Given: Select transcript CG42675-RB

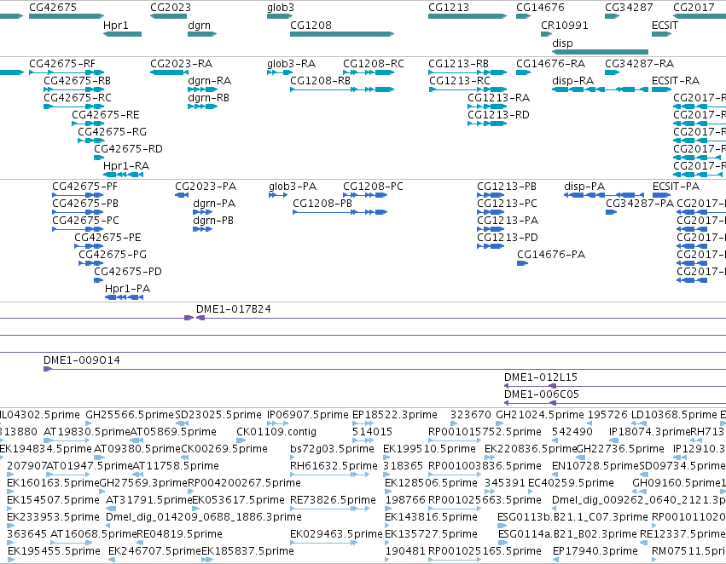Looking at the screenshot, I should click(74, 89).
